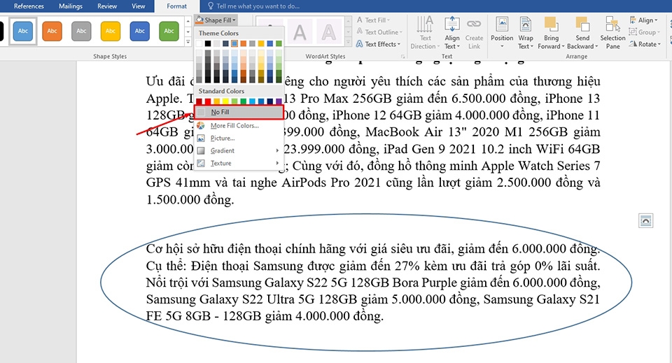
Task: Open the Text Outline dropdown
Action: pyautogui.click(x=379, y=32)
